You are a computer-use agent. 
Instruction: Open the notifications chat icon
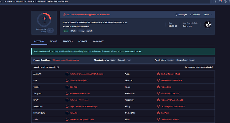click(220, 1)
